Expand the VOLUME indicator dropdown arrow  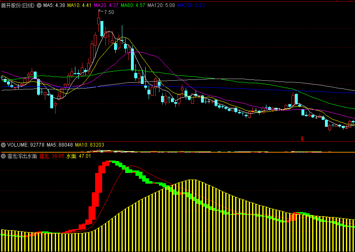point(4,145)
